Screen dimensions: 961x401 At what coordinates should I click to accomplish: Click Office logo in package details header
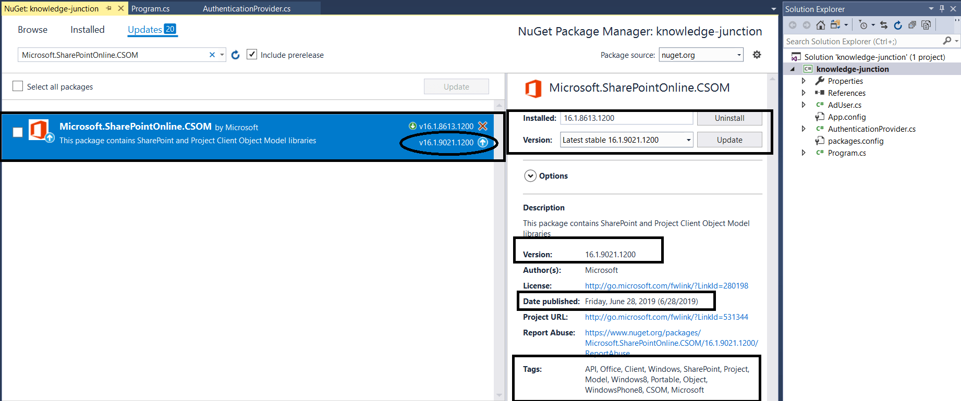[533, 89]
